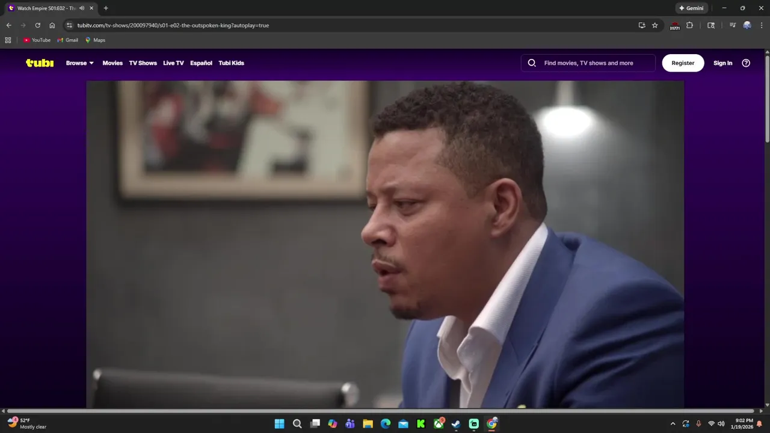Open the green K app in taskbar

(421, 424)
